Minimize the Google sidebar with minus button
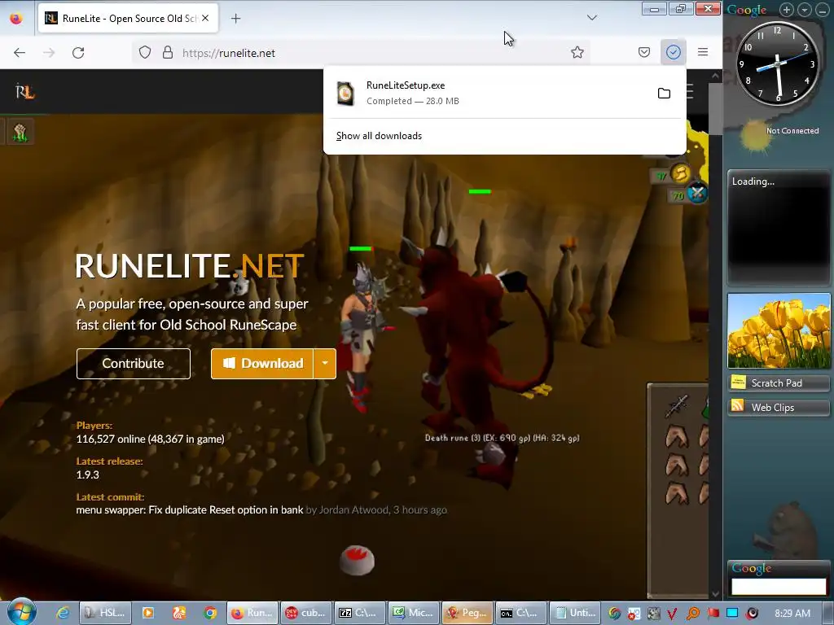Viewport: 834px width, 625px height. (823, 10)
